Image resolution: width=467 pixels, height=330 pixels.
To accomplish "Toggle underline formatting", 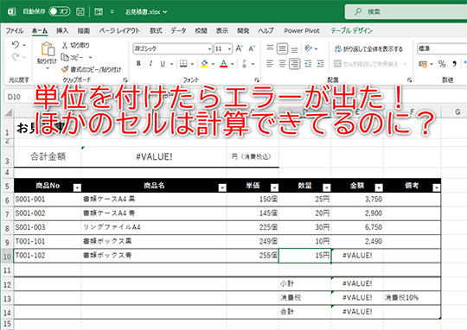I will coord(163,64).
